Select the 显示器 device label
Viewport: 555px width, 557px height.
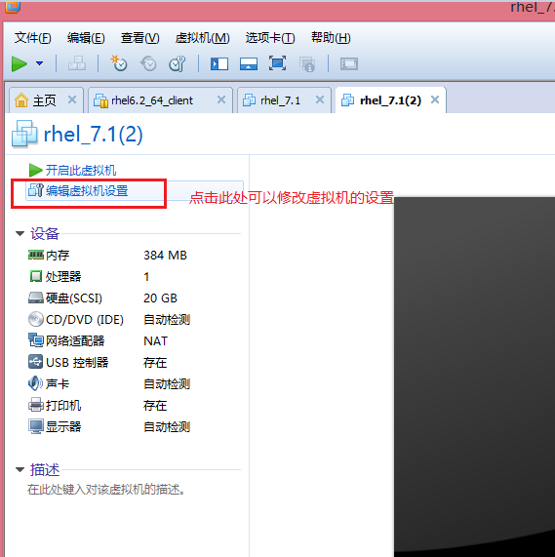pyautogui.click(x=63, y=426)
